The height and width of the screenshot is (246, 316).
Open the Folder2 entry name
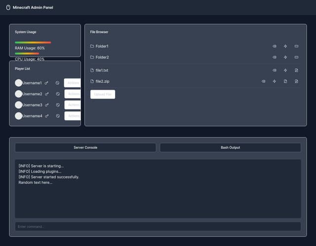(x=102, y=57)
